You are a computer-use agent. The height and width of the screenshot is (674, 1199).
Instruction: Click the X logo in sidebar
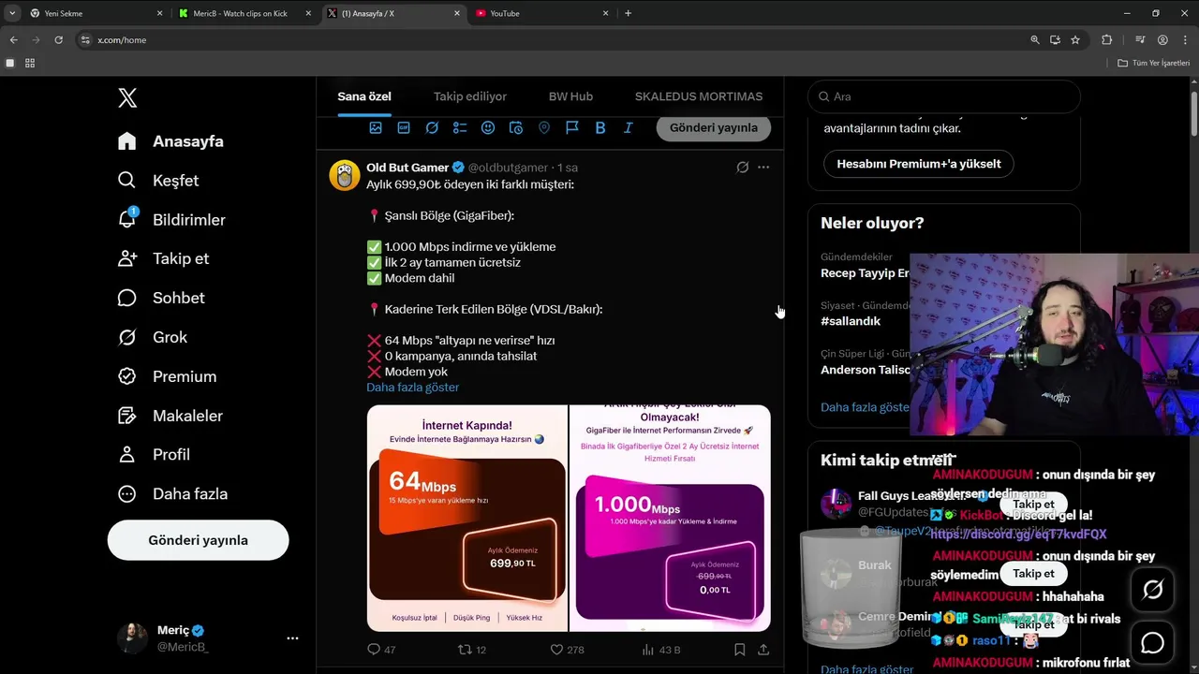click(127, 97)
